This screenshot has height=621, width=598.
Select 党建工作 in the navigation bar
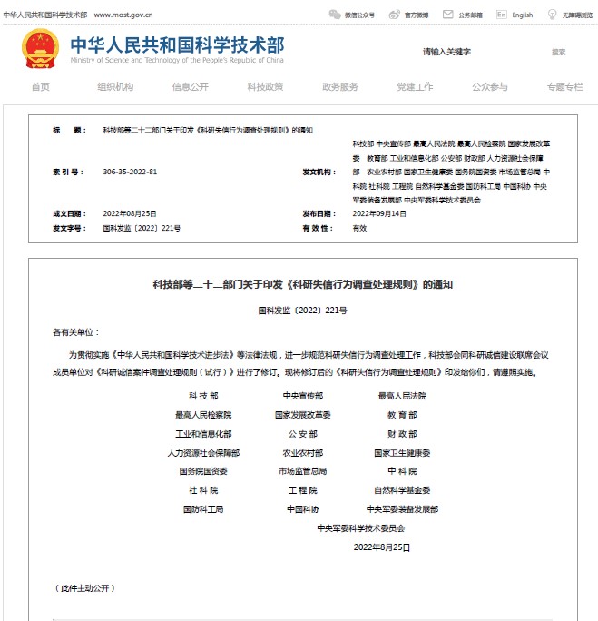tap(415, 87)
